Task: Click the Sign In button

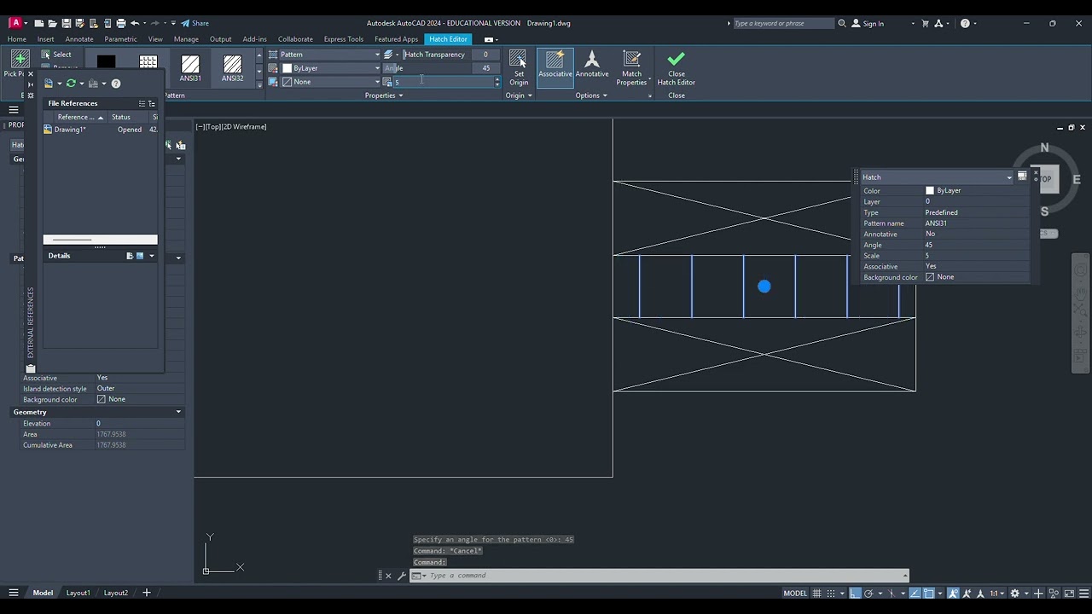Action: tap(868, 24)
